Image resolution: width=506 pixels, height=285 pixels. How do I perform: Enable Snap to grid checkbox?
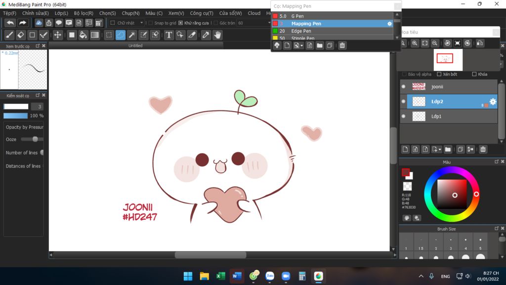(150, 23)
